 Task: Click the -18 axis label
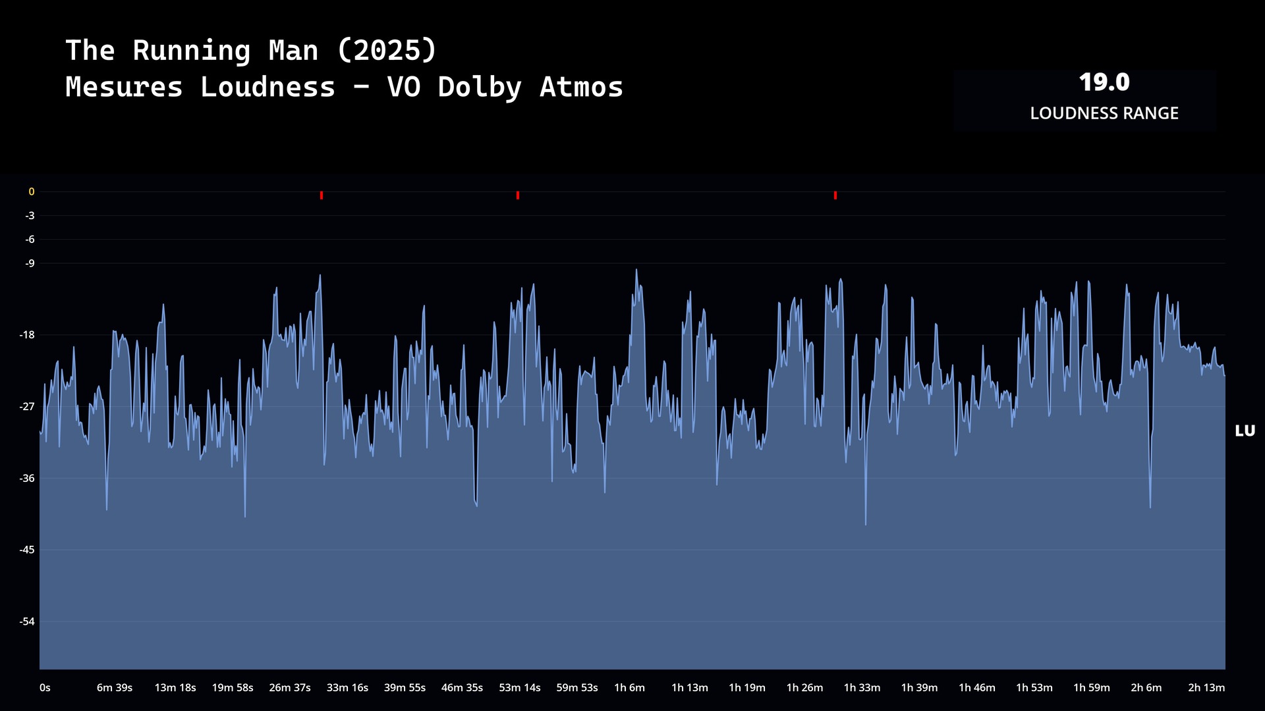(x=27, y=335)
